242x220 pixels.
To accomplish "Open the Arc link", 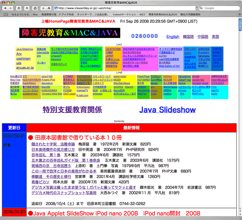I will coord(19,54).
